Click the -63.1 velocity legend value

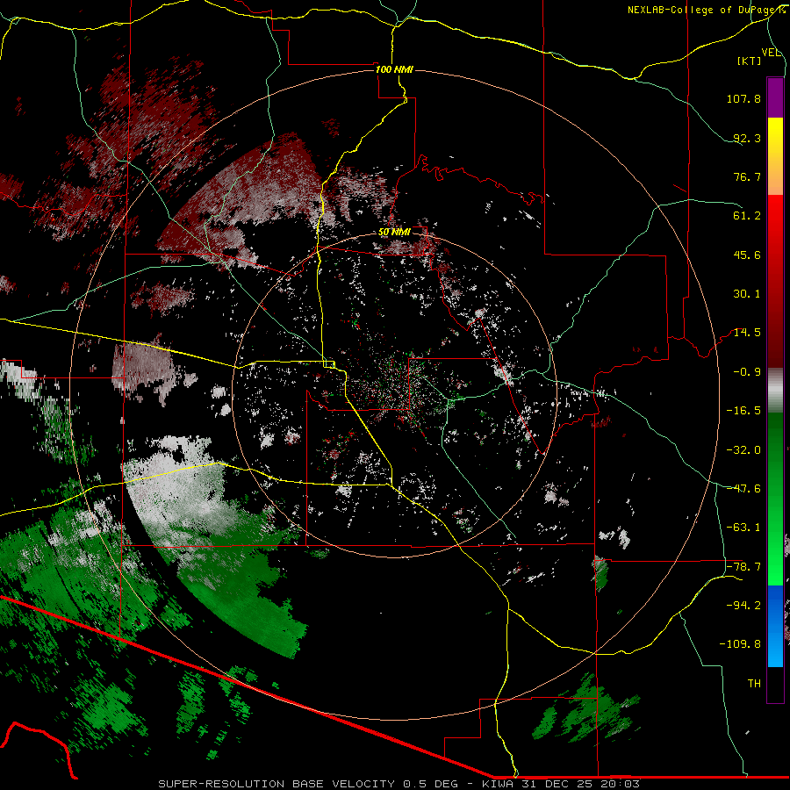[743, 528]
